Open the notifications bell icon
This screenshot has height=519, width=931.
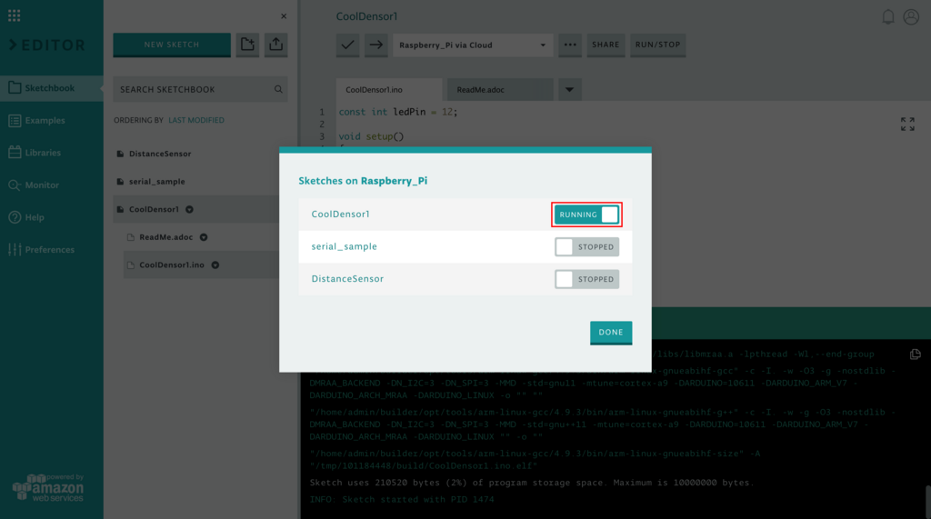887,16
